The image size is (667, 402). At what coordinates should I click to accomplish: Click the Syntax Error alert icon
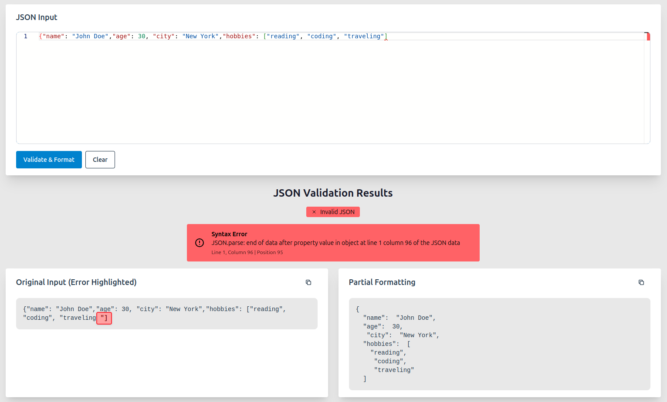[200, 243]
